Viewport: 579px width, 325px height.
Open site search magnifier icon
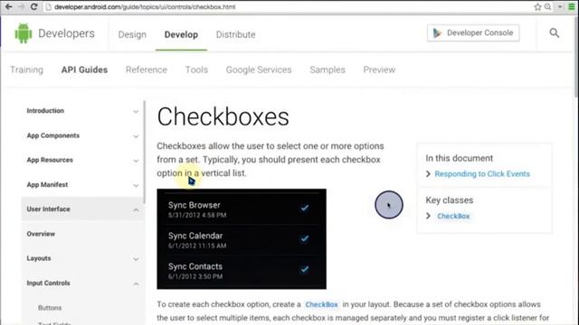[x=555, y=32]
